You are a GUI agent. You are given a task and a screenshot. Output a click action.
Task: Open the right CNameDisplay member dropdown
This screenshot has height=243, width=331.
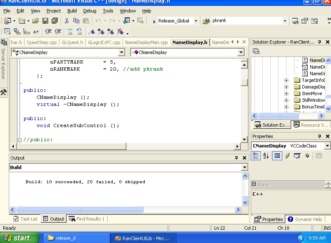point(241,52)
